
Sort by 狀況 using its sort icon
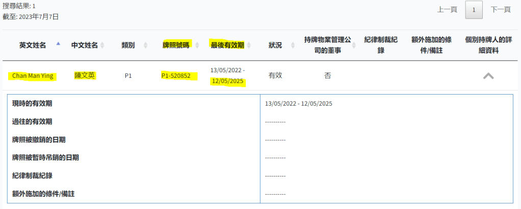288,45
